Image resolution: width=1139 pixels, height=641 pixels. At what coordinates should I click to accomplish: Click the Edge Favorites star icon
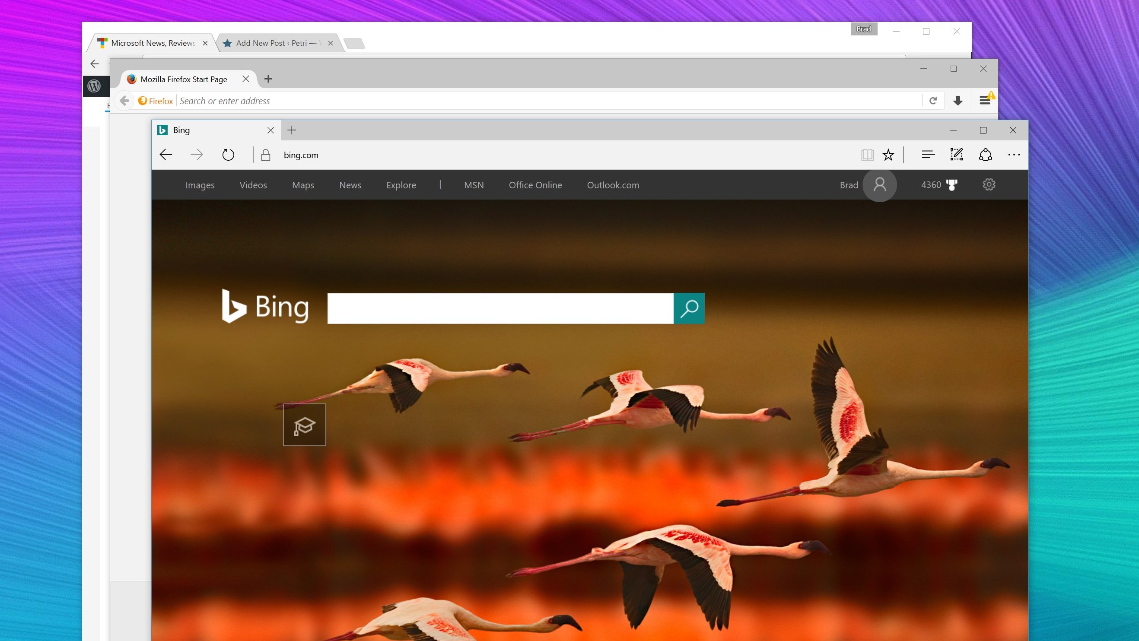[888, 154]
